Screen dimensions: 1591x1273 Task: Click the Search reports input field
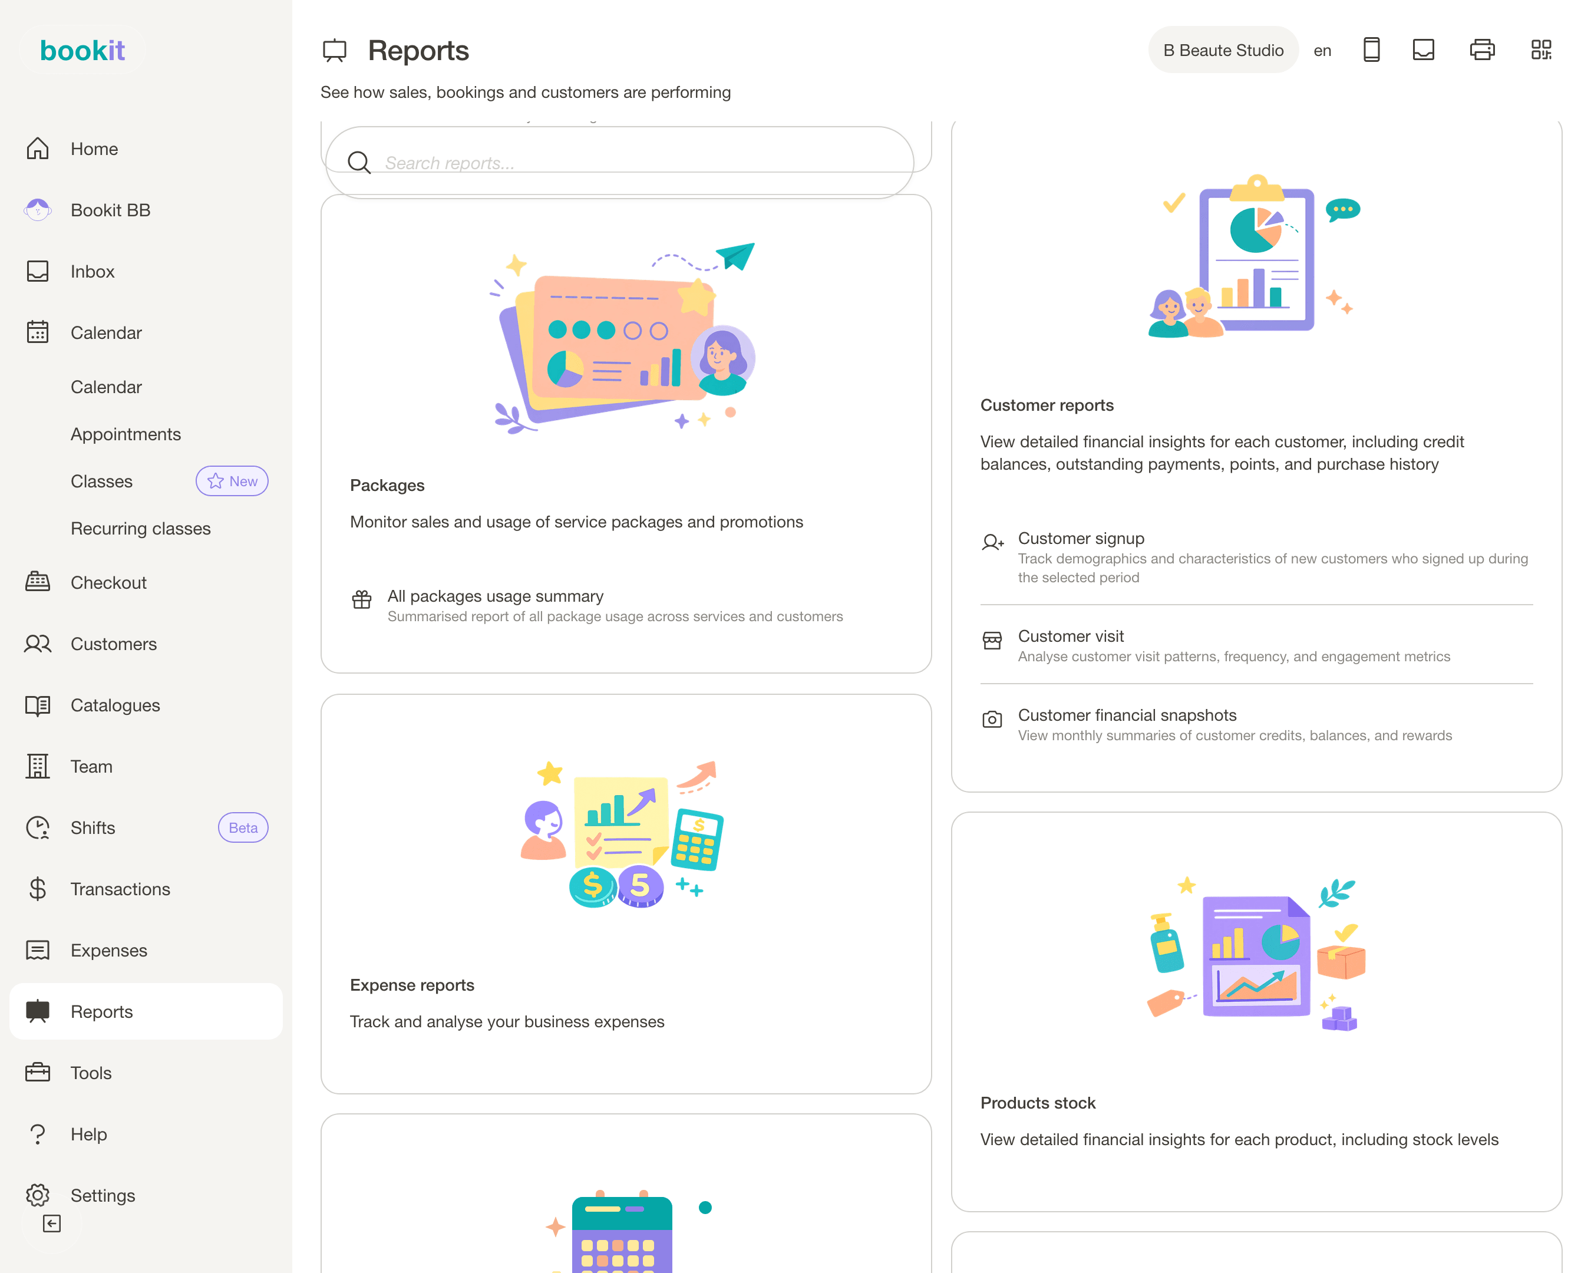coord(620,162)
